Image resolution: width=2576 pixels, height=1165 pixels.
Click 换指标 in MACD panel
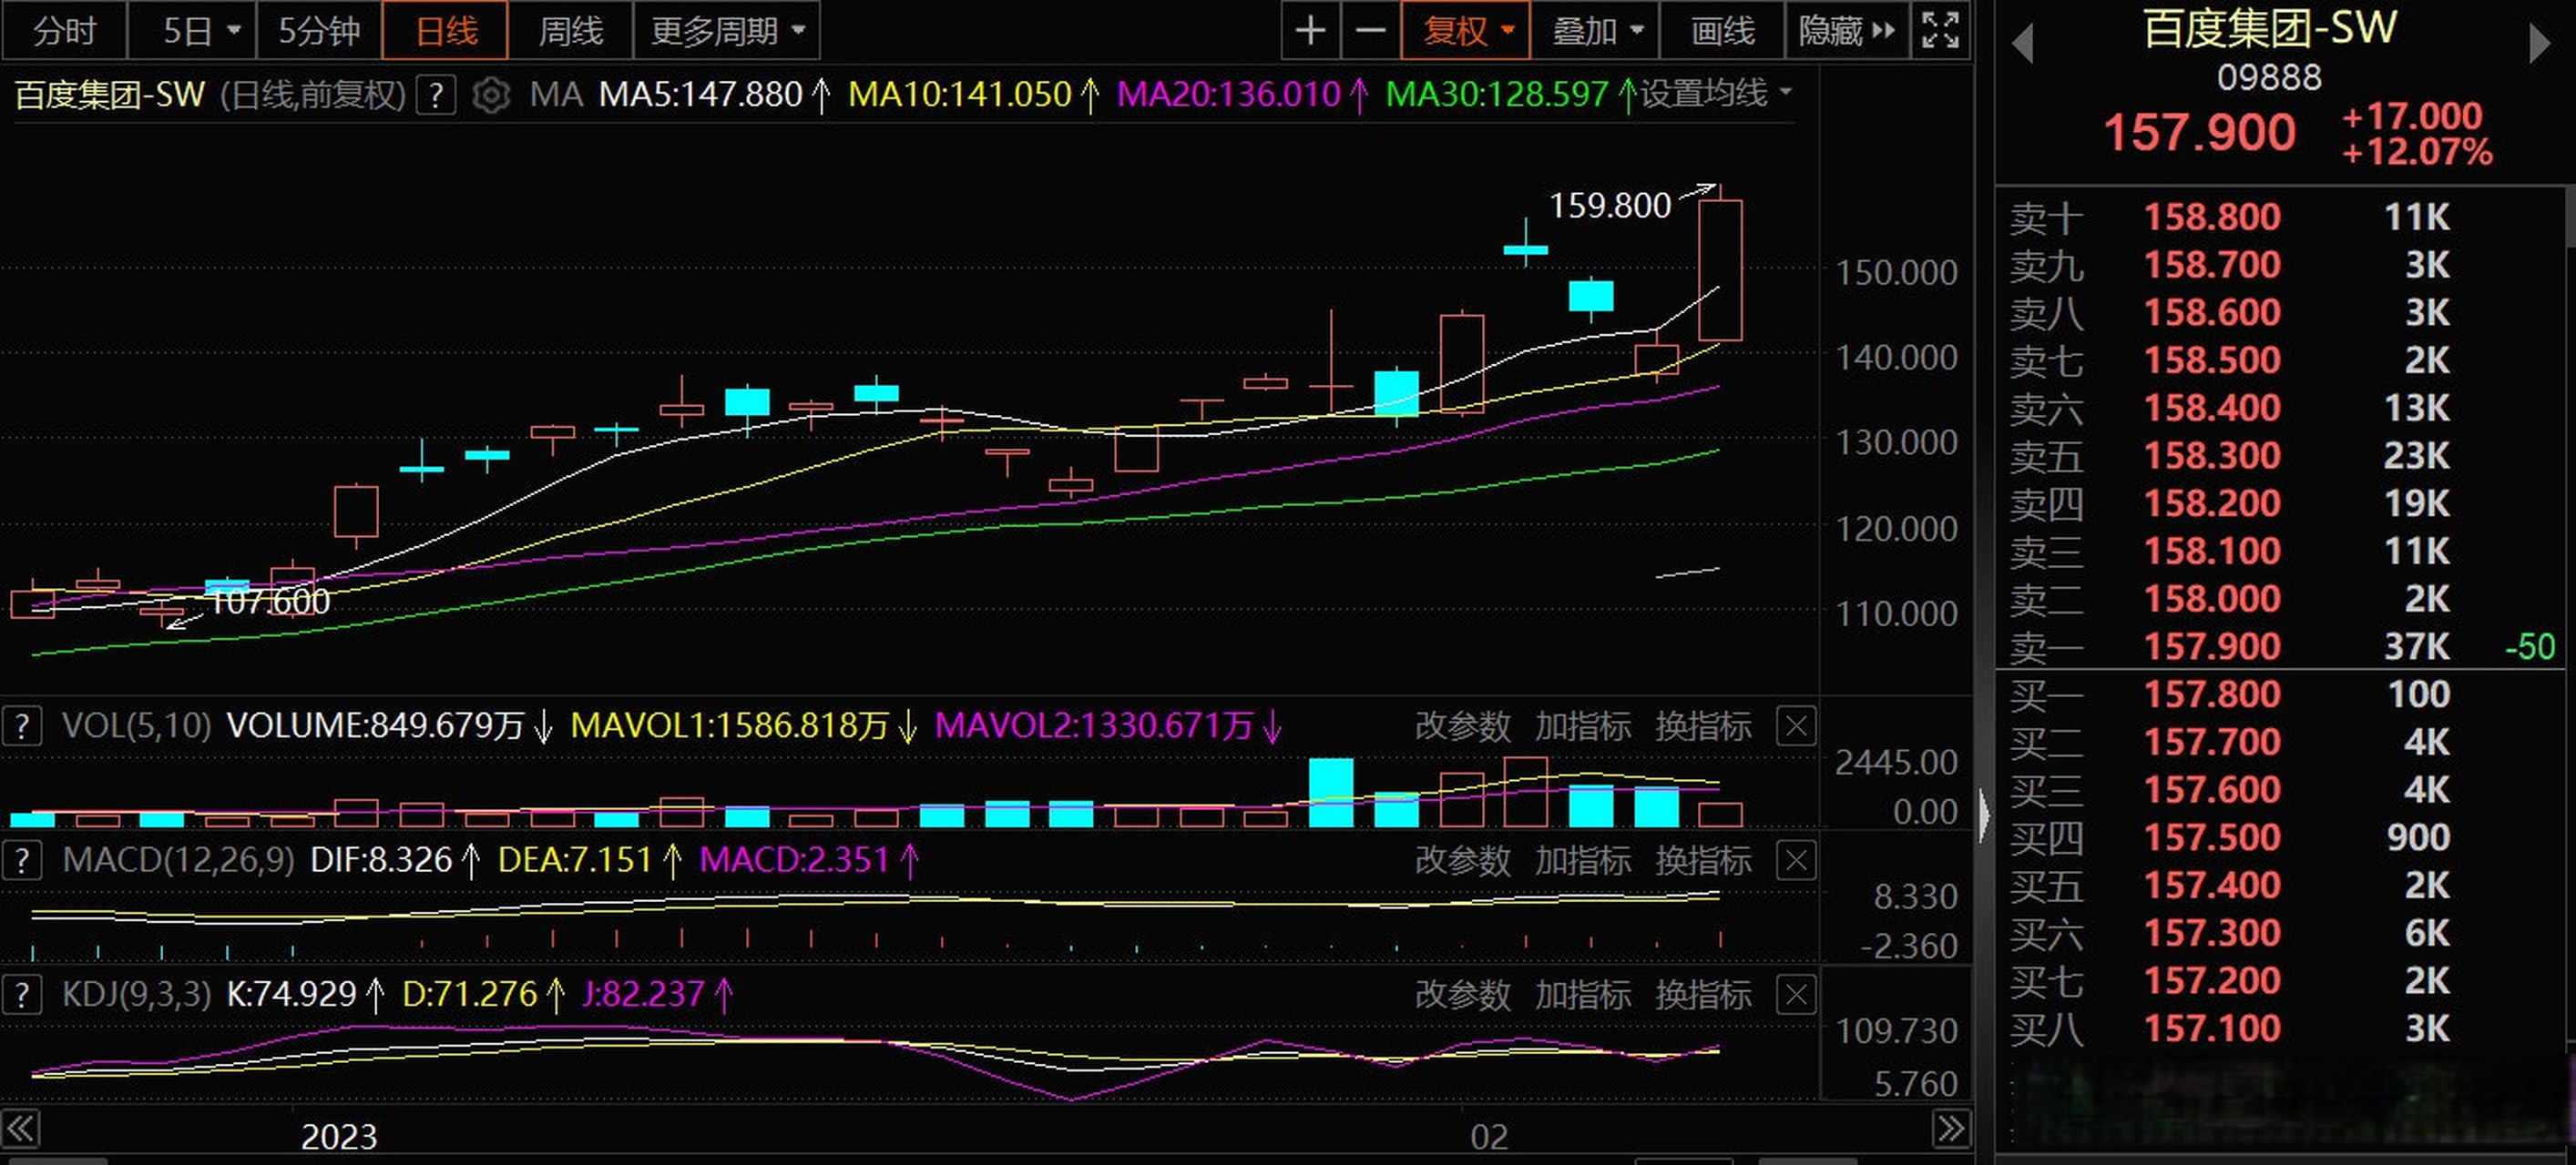tap(1703, 860)
